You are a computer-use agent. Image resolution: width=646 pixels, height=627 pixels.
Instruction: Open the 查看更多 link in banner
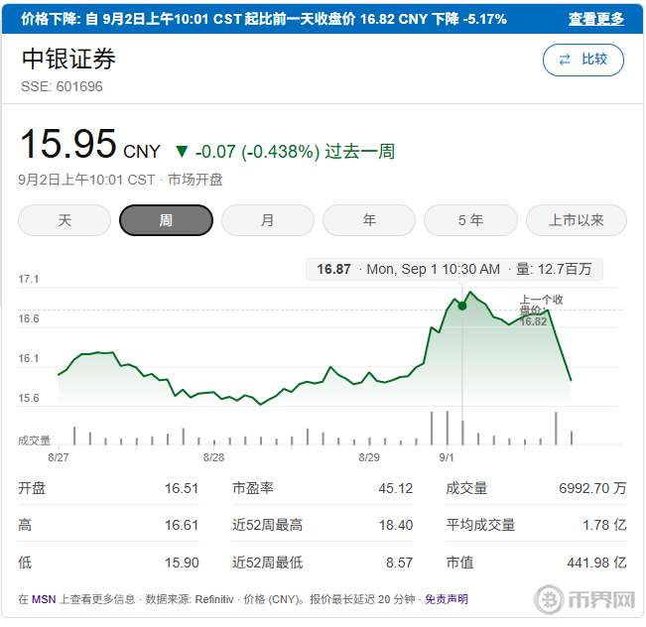pyautogui.click(x=595, y=19)
